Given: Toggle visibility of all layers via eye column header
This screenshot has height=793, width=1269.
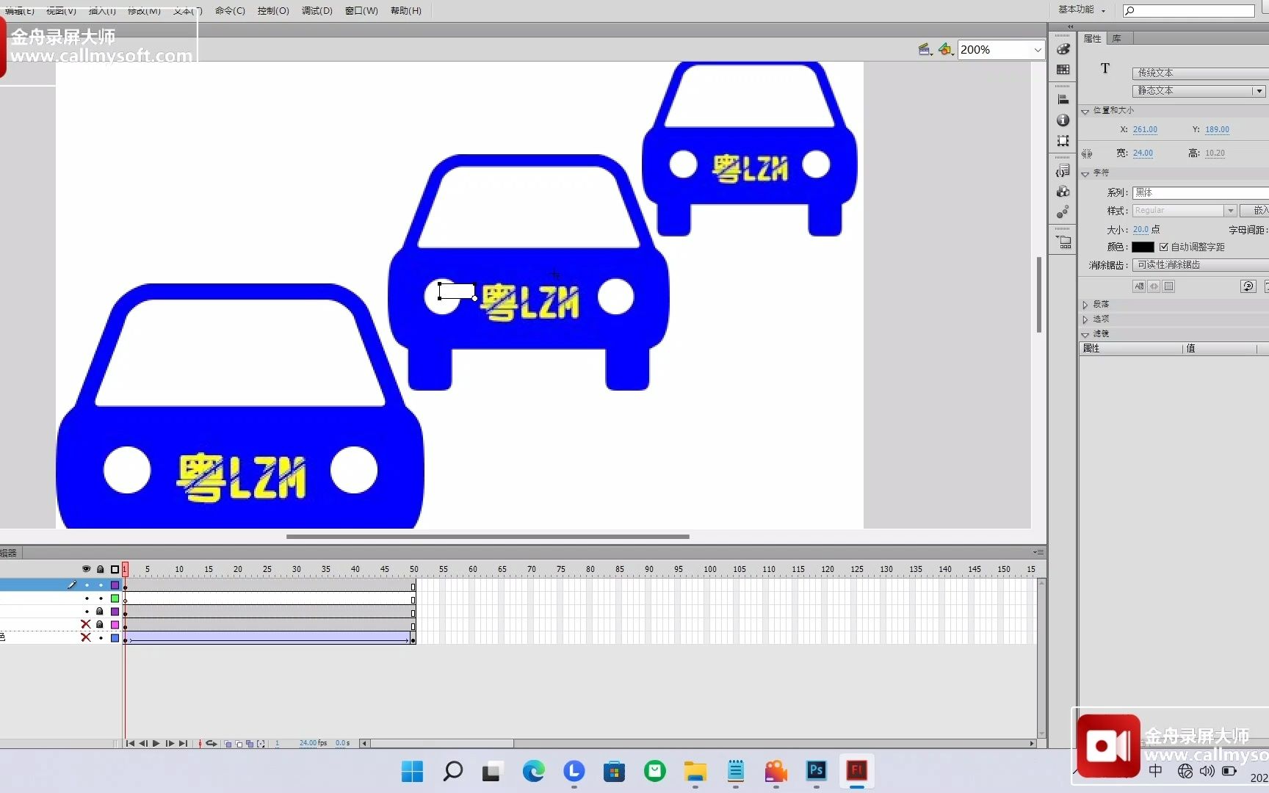Looking at the screenshot, I should tap(86, 570).
